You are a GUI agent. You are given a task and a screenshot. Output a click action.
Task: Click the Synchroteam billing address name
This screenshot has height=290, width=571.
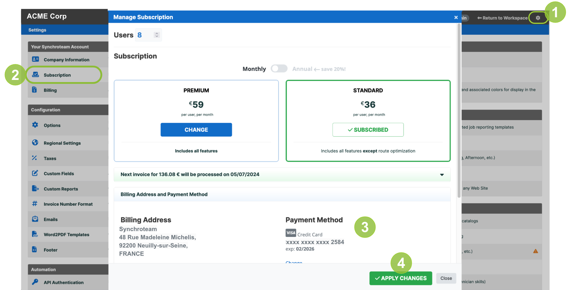pyautogui.click(x=138, y=229)
